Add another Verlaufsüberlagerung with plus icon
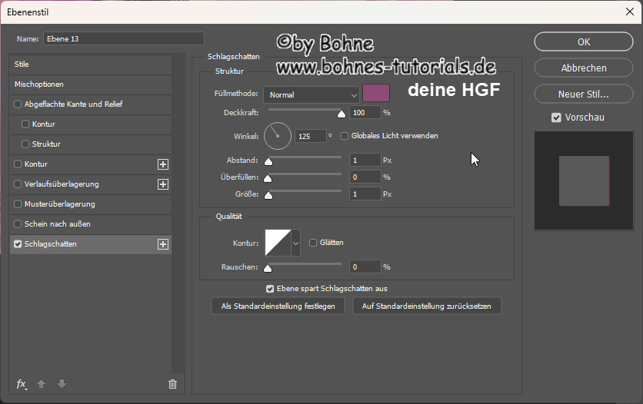The width and height of the screenshot is (643, 404). pos(162,184)
